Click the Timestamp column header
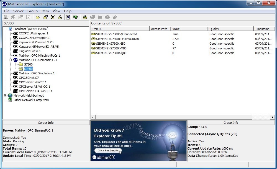The height and width of the screenshot is (169, 277). [264, 29]
